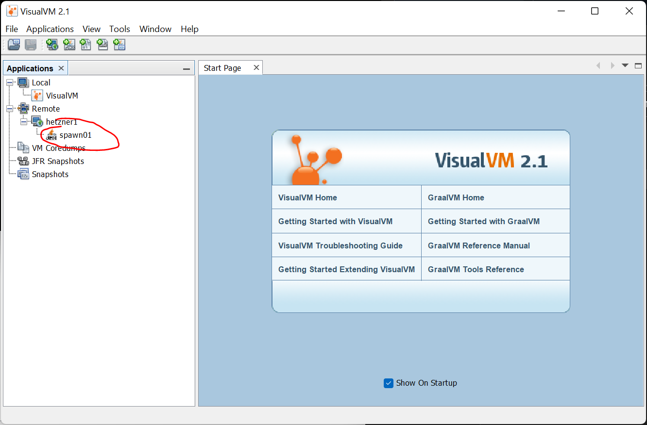Click the Add JFR Snapshot toolbar icon
The height and width of the screenshot is (425, 647).
pyautogui.click(x=102, y=45)
